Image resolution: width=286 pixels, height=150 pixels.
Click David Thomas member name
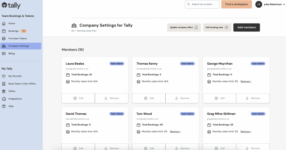point(76,114)
